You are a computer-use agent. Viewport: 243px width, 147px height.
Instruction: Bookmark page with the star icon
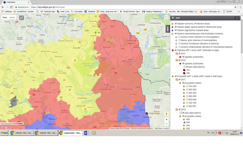tap(235, 7)
